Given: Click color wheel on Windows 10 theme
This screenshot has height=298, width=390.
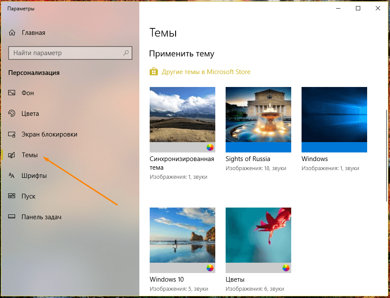Looking at the screenshot, I should 210,268.
